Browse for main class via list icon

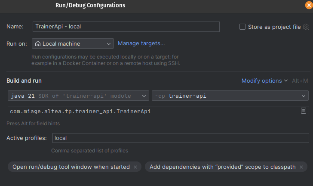[x=304, y=111]
